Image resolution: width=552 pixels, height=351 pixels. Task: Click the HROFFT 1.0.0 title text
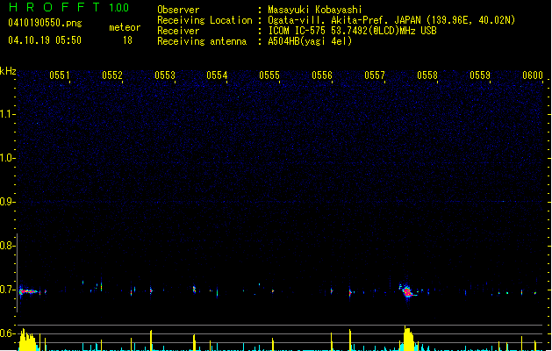pyautogui.click(x=69, y=7)
